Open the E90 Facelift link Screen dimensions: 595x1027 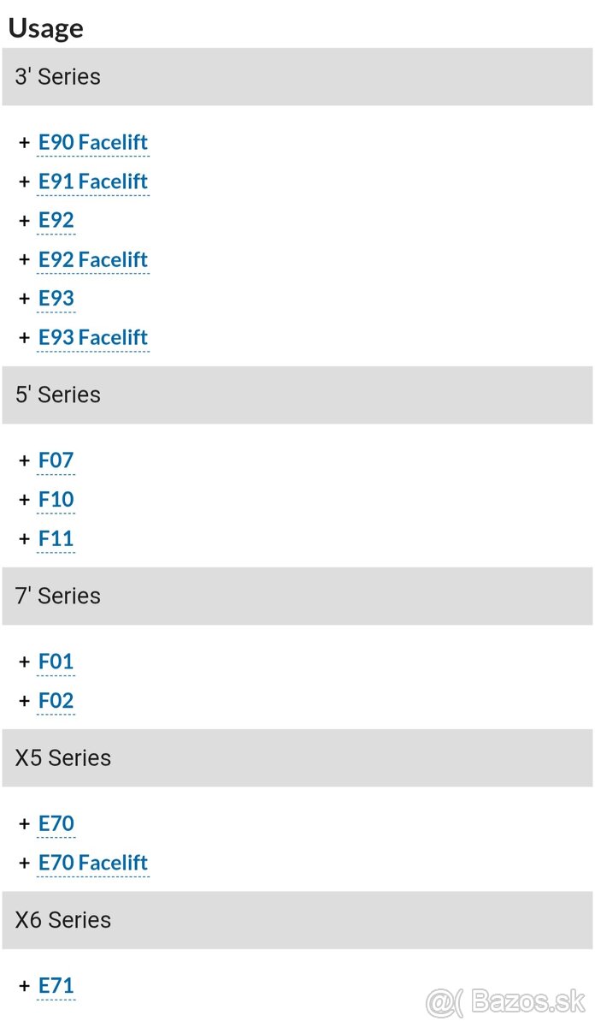[x=93, y=142]
